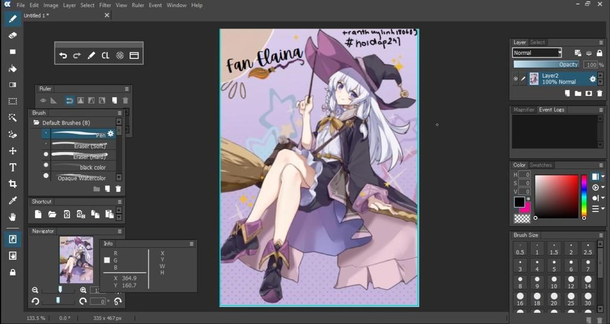Select the Hand pan tool
Image resolution: width=610 pixels, height=324 pixels.
(x=13, y=217)
